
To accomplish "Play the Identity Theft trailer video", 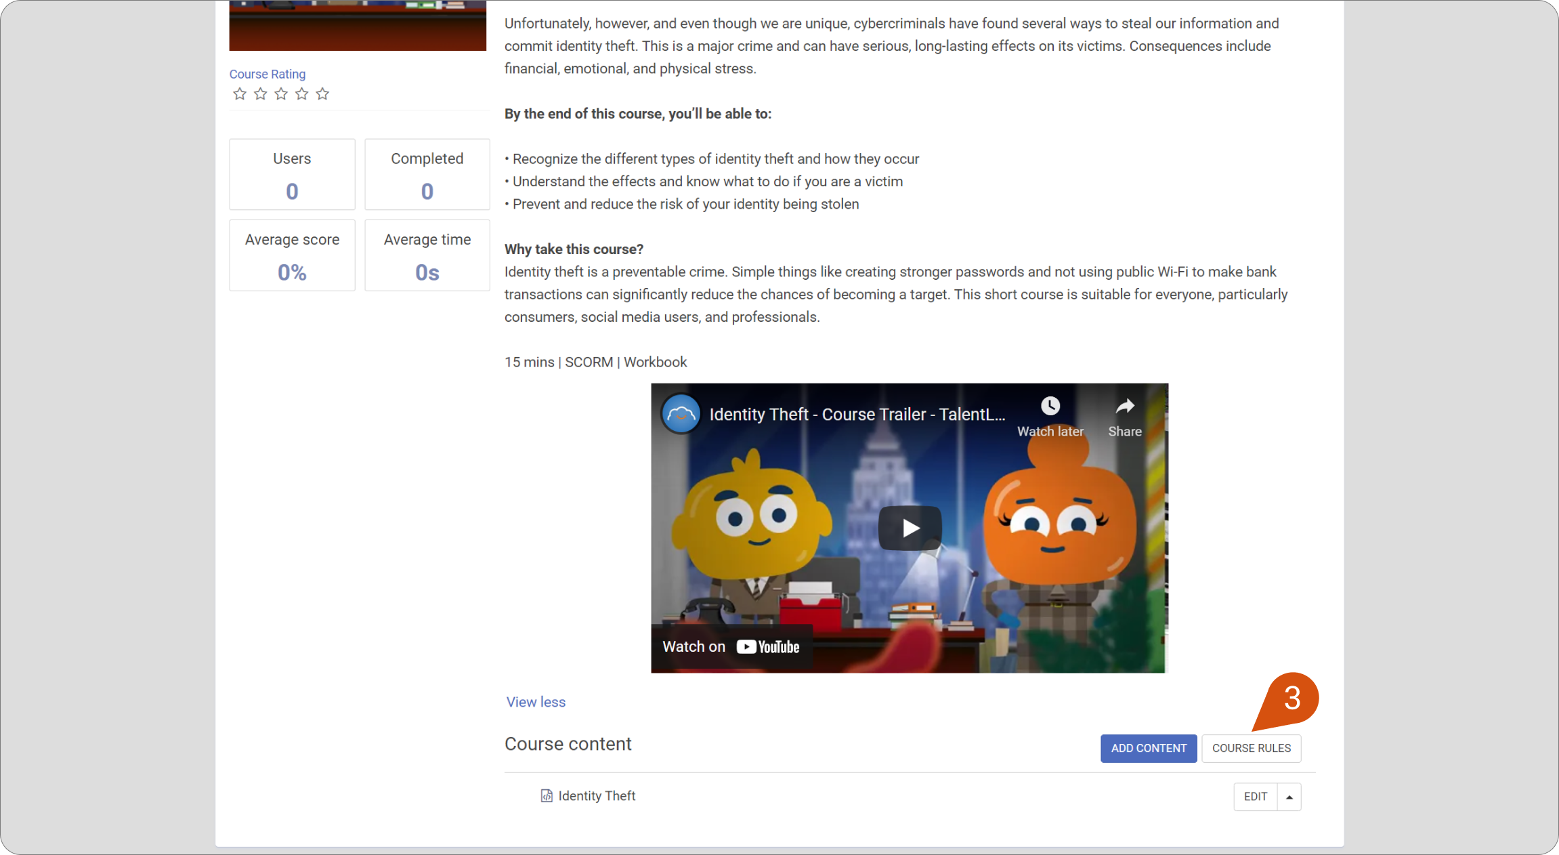I will (x=910, y=528).
